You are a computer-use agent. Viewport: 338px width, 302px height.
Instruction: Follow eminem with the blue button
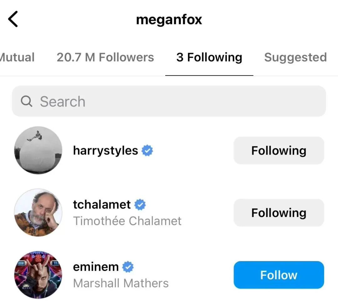tap(279, 275)
